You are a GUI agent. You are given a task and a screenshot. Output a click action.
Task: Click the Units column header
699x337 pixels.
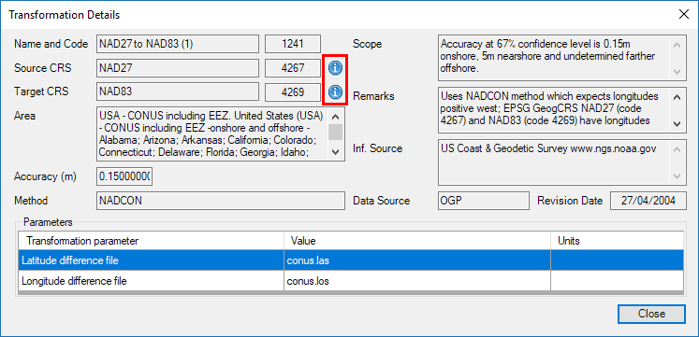pyautogui.click(x=618, y=241)
